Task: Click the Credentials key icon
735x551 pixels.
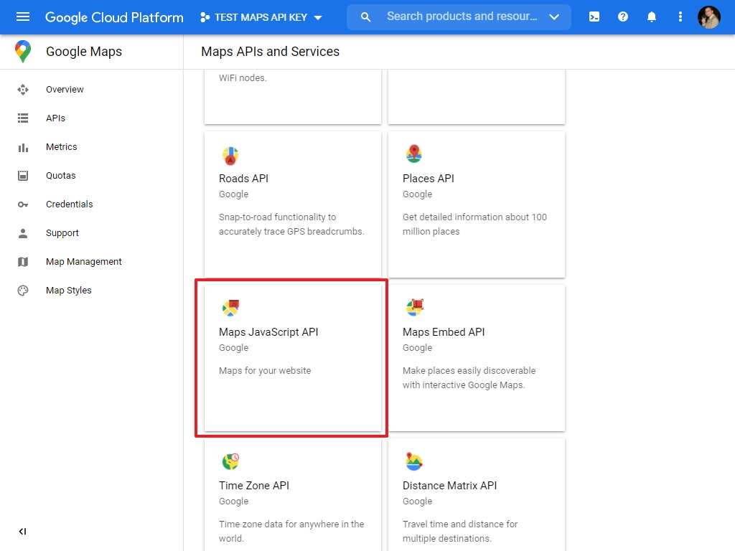Action: (x=22, y=204)
